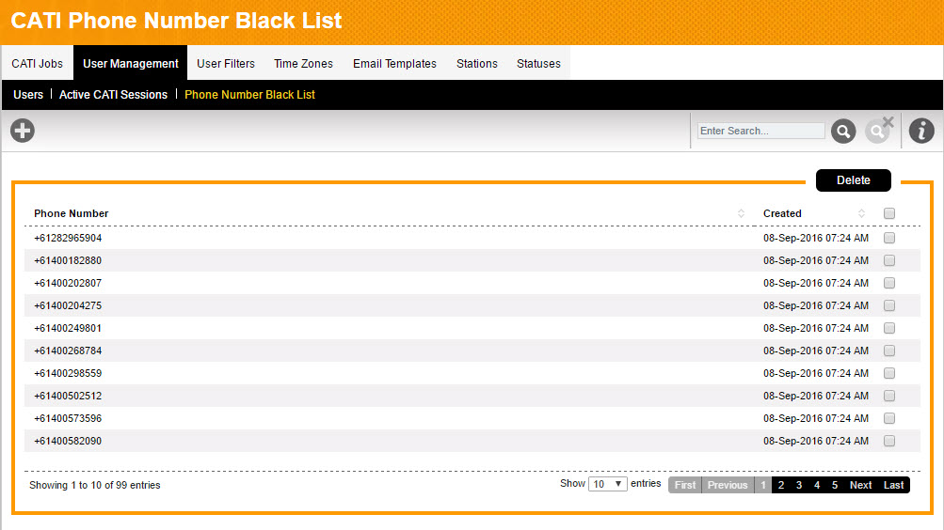944x530 pixels.
Task: Sort by Created column arrows
Action: [861, 214]
